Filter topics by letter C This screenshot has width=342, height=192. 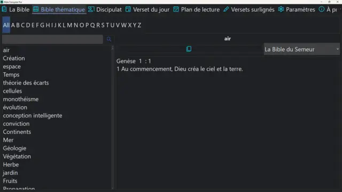pyautogui.click(x=22, y=25)
